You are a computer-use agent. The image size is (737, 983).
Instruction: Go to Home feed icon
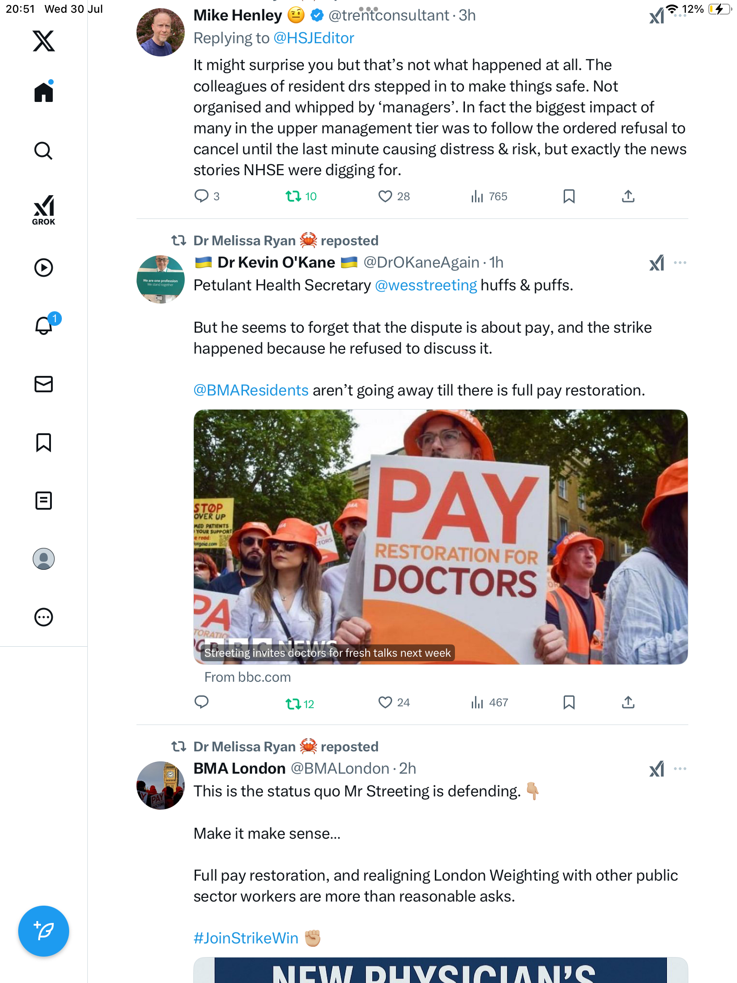point(44,91)
